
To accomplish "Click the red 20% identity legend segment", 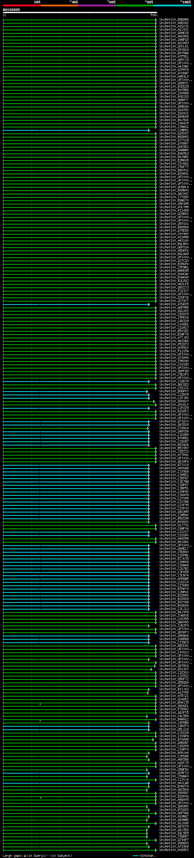I will click(x=22, y=5).
